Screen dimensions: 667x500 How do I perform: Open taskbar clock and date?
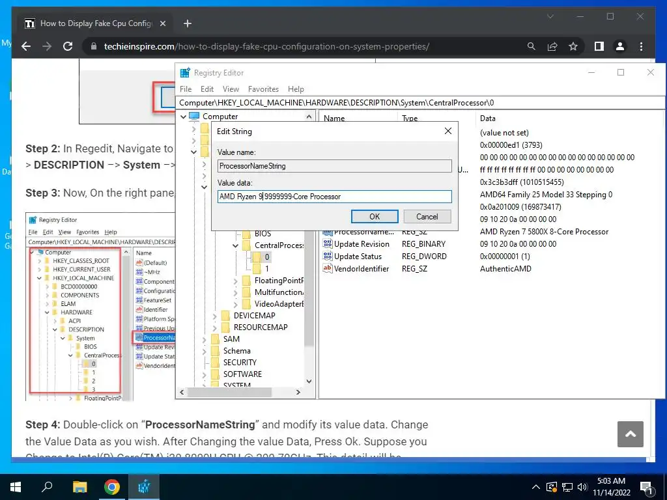tap(611, 487)
